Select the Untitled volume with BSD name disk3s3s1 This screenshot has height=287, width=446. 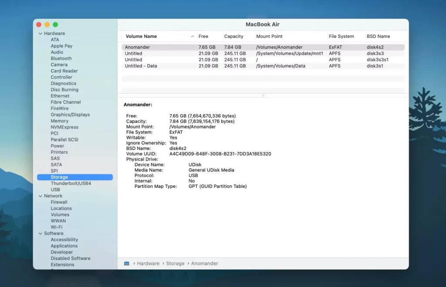point(263,60)
